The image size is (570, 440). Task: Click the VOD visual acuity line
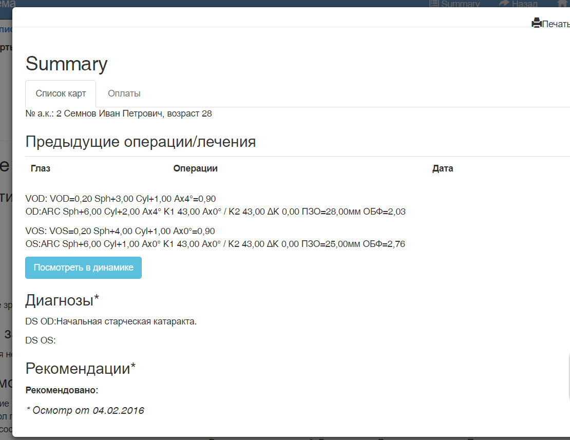click(120, 199)
